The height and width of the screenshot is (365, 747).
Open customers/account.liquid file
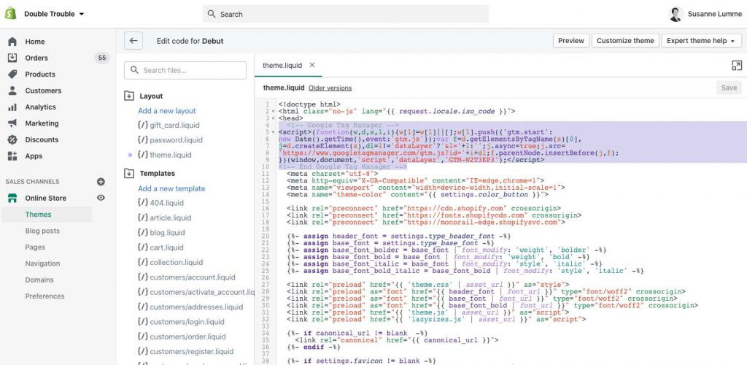click(x=186, y=277)
